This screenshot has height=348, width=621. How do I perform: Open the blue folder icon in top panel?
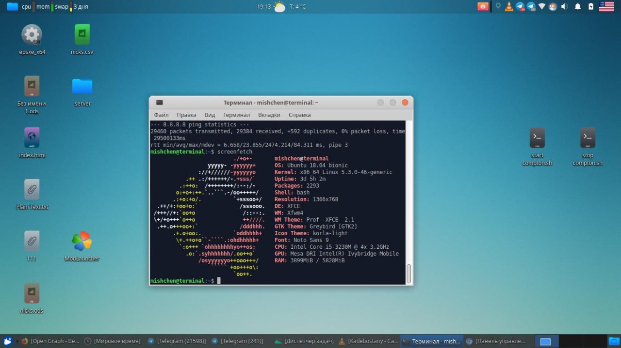[x=12, y=6]
